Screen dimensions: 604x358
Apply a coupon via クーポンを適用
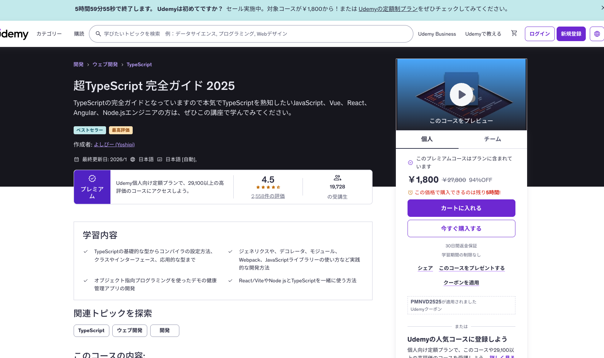click(x=461, y=282)
